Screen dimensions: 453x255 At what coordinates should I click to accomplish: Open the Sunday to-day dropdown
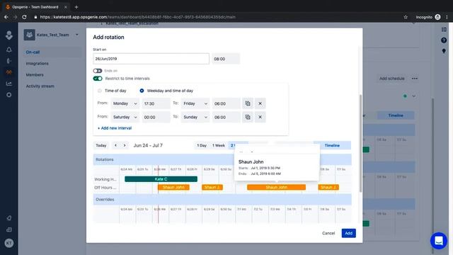[x=195, y=117]
